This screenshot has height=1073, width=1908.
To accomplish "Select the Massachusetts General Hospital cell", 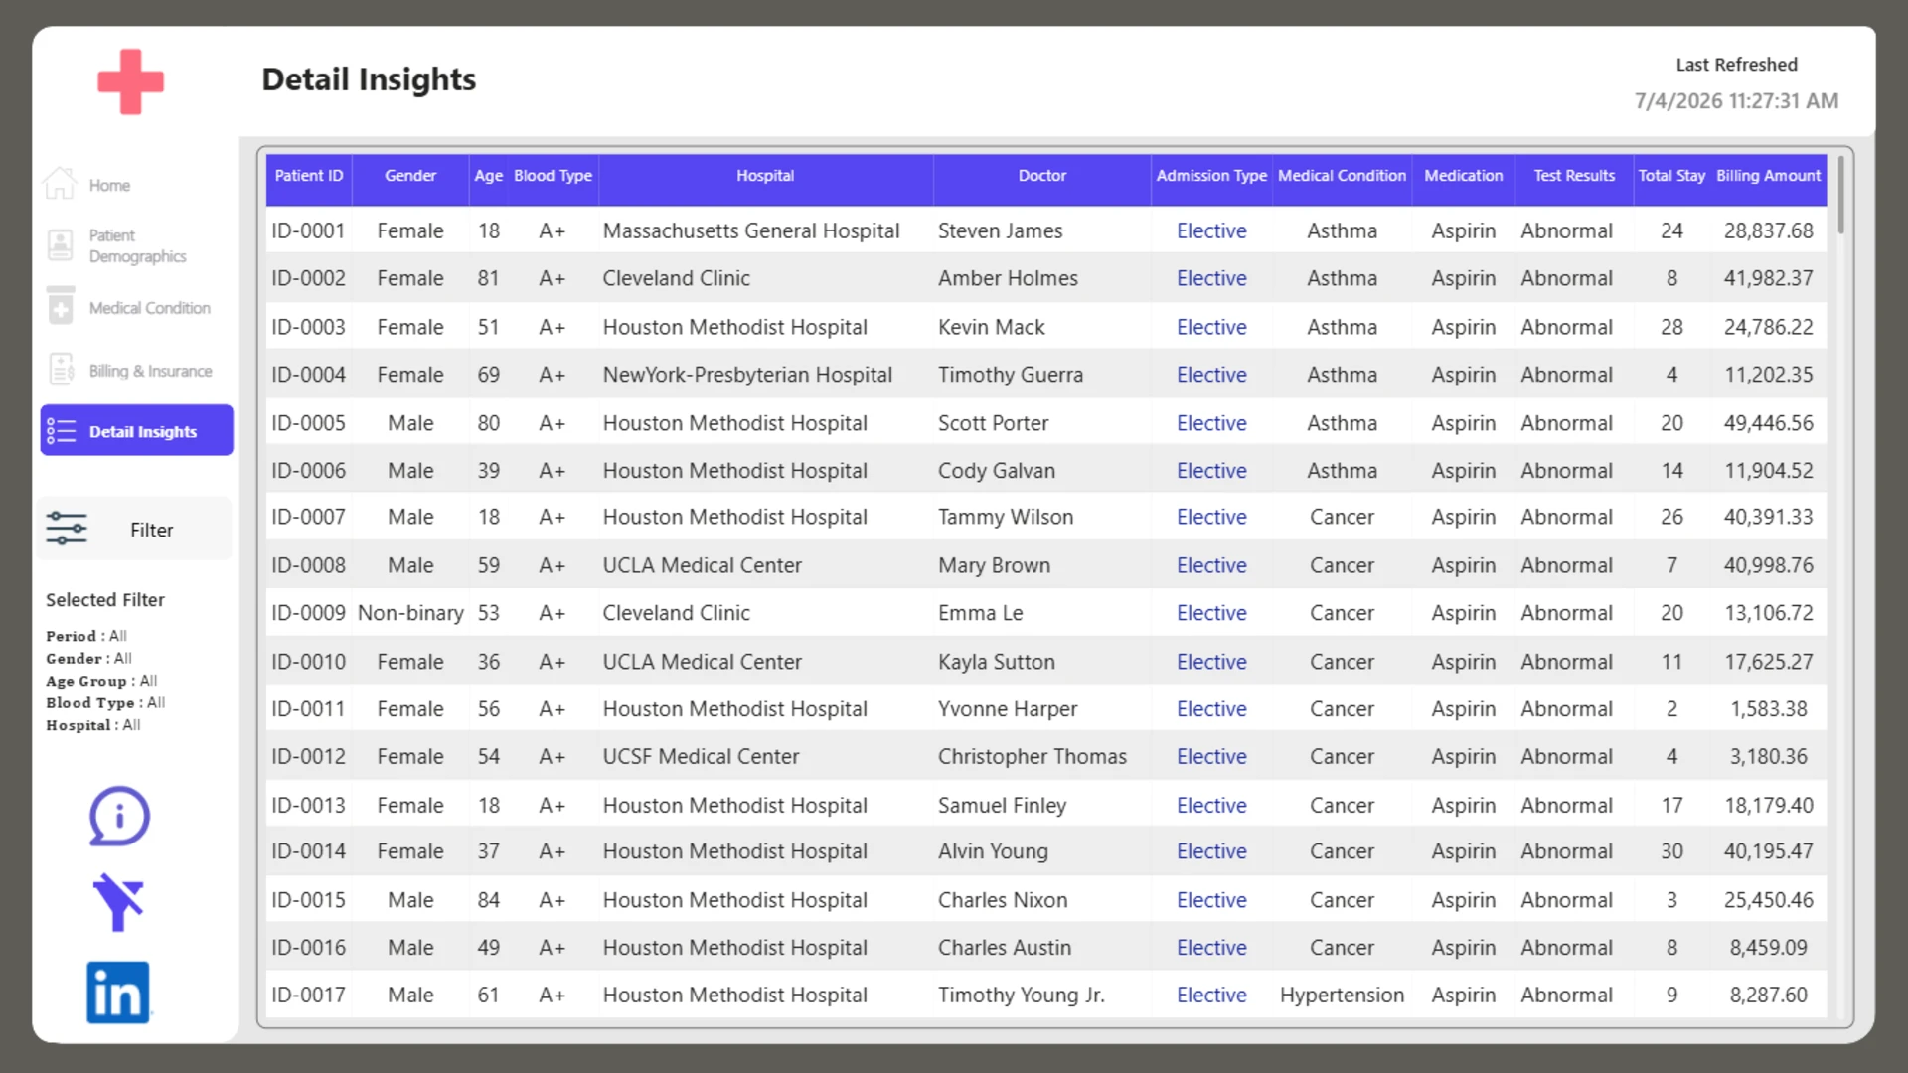I will point(751,230).
